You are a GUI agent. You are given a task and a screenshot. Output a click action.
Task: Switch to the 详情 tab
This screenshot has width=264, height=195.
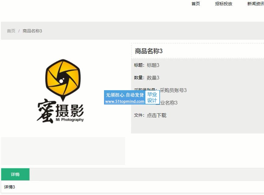[x=15, y=174]
